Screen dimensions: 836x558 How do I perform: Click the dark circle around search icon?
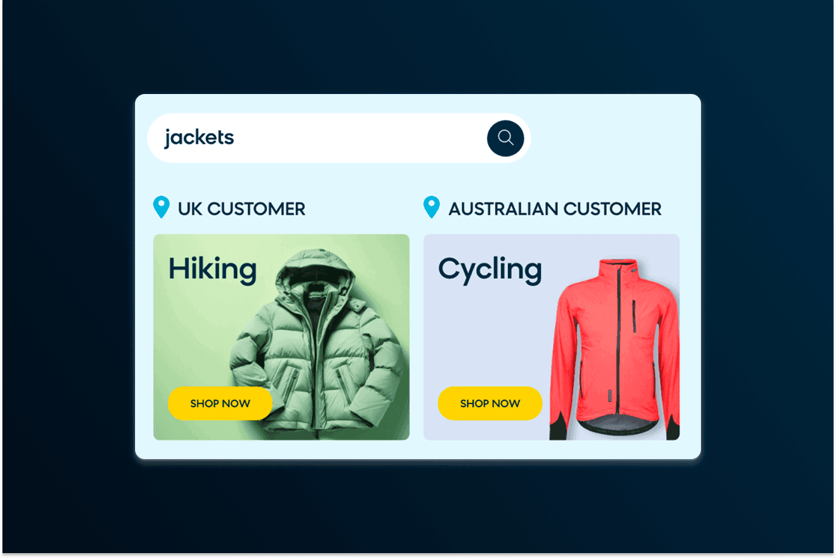click(505, 138)
